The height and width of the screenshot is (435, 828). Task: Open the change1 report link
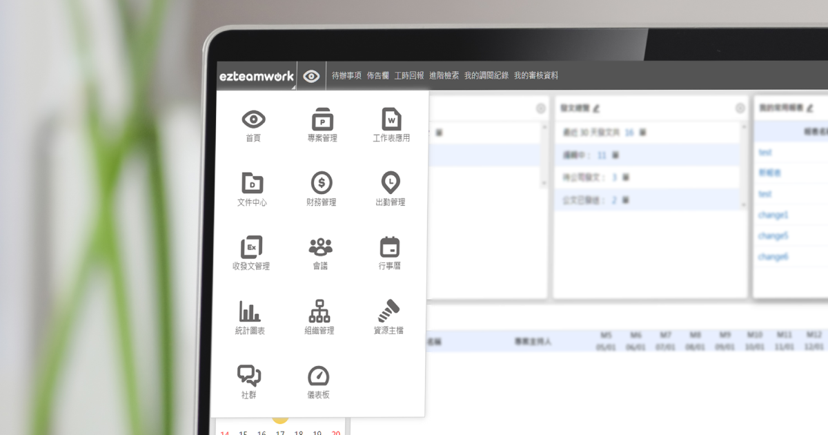[773, 215]
